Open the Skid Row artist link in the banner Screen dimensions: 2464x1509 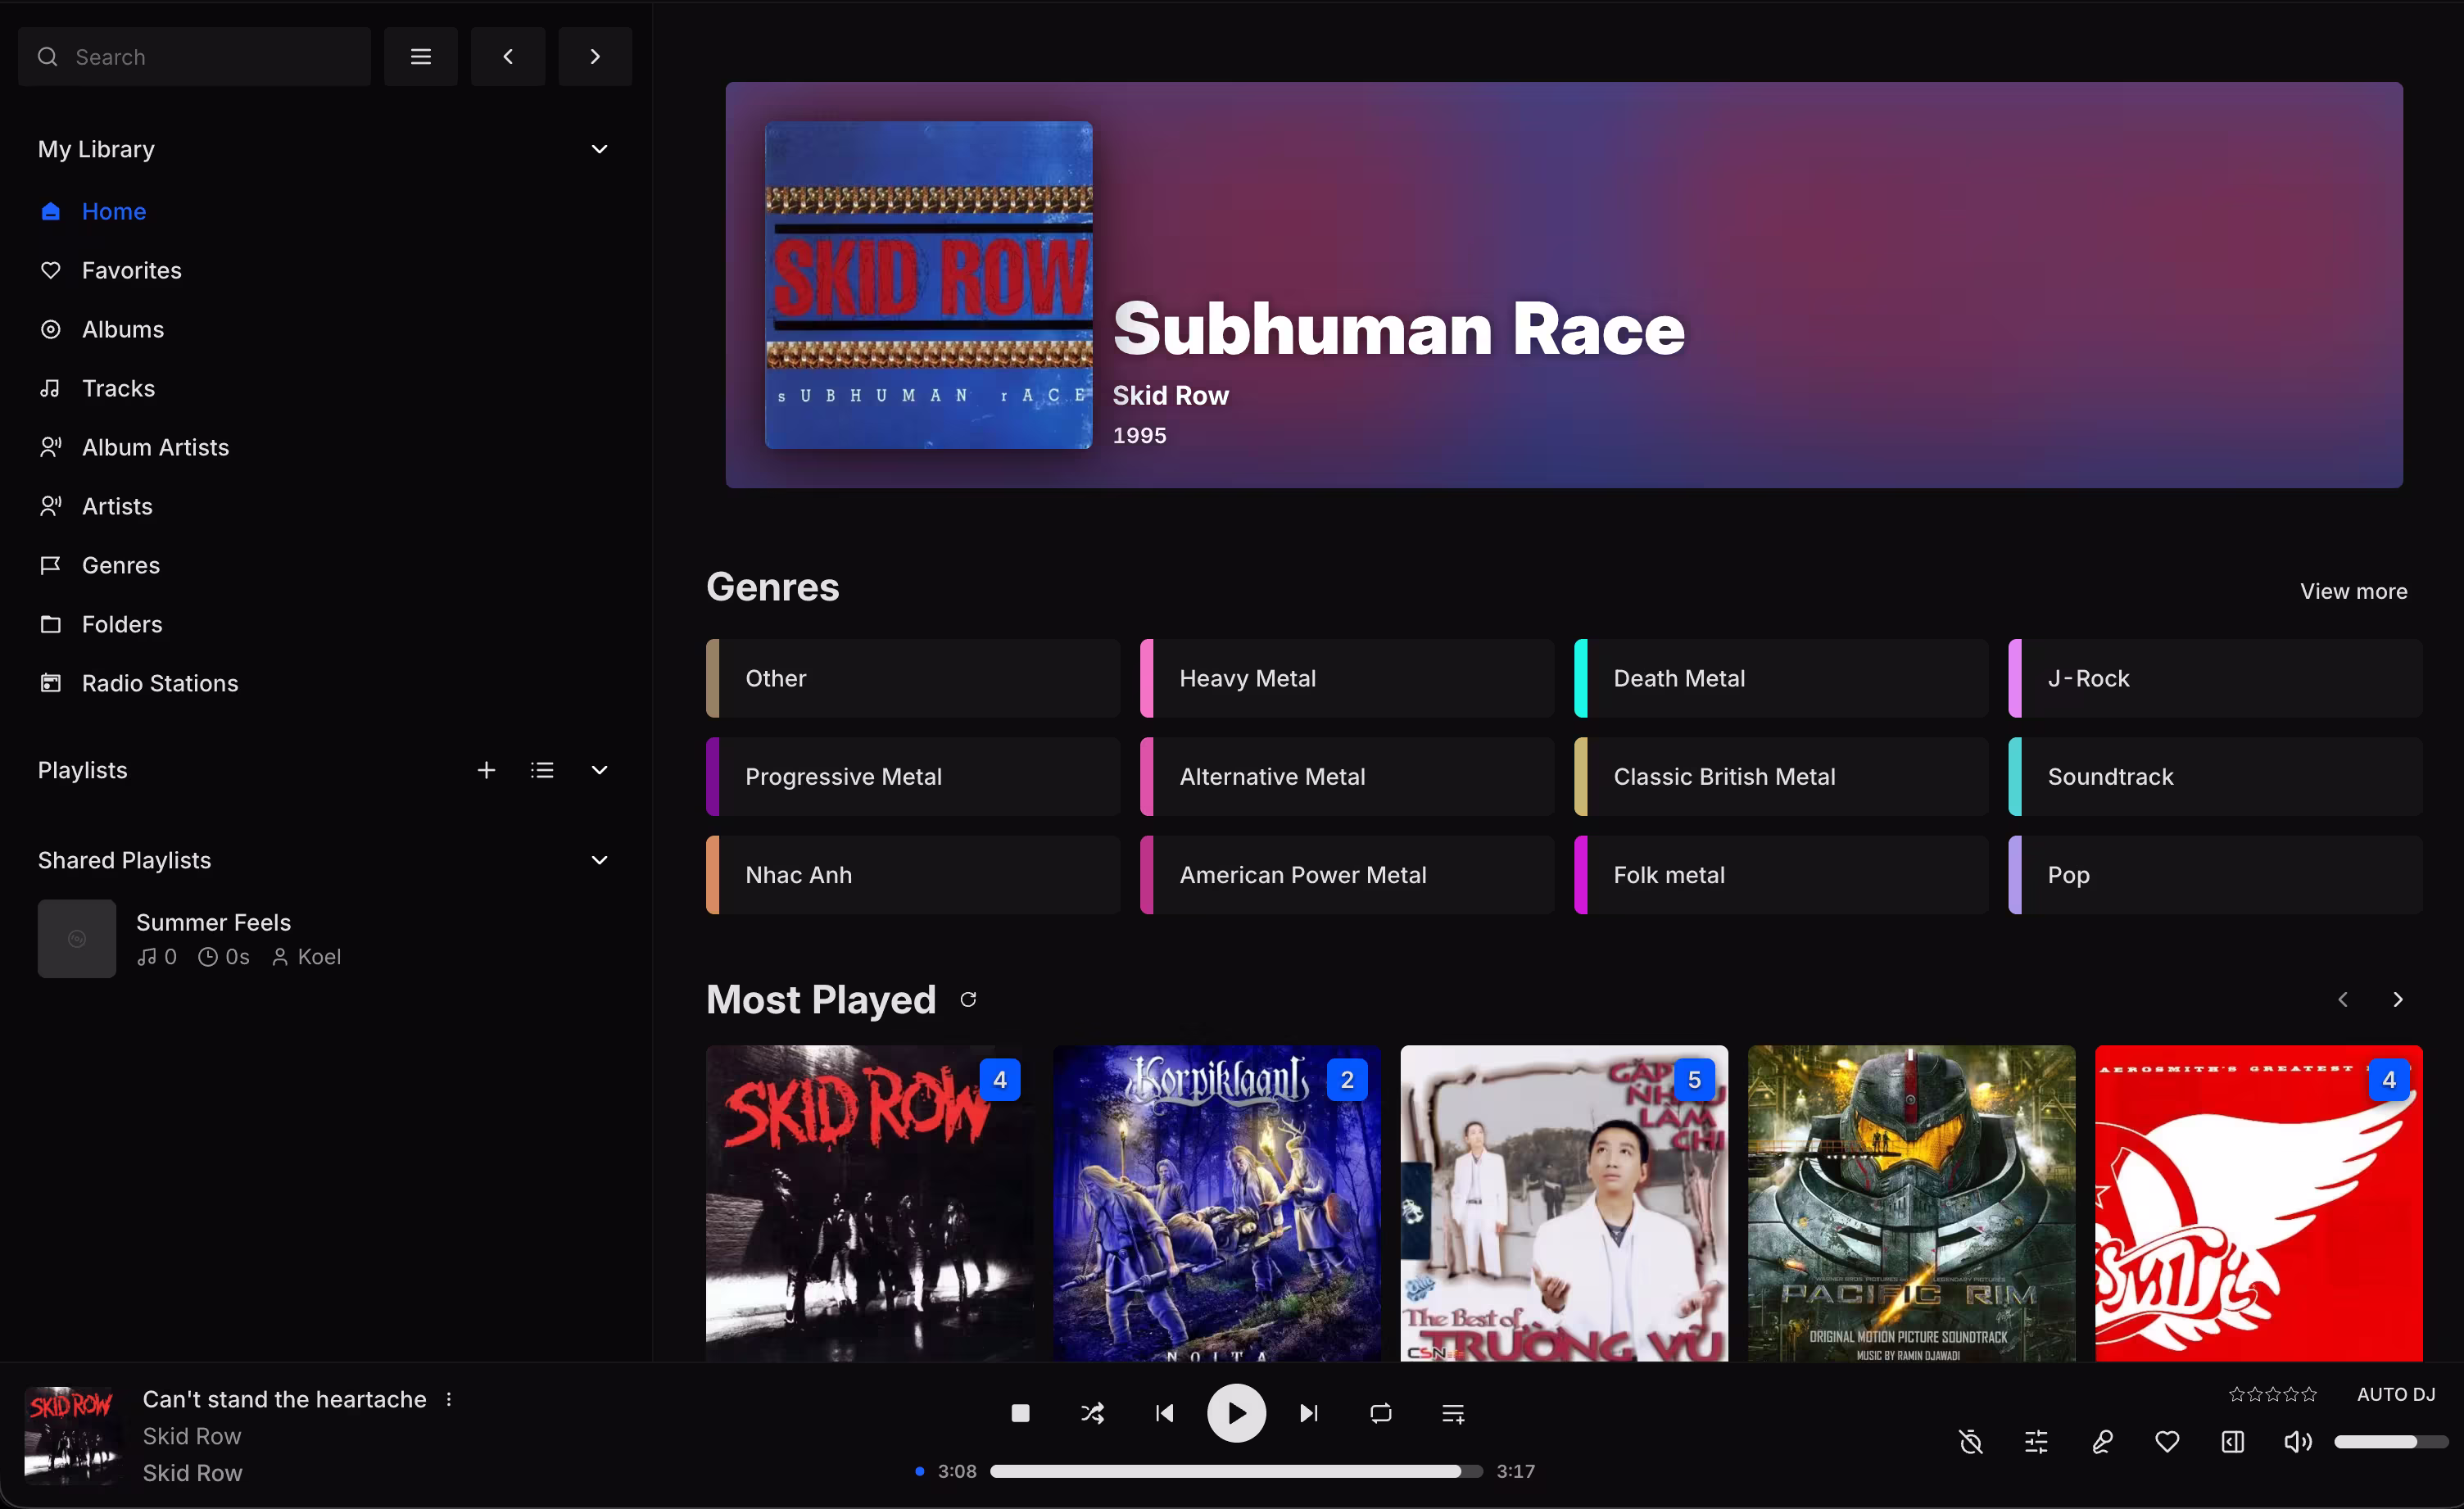pos(1171,396)
